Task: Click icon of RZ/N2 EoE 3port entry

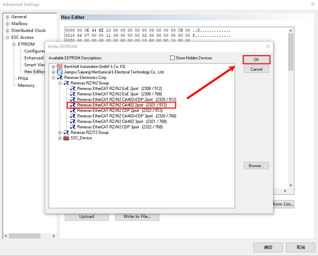Action: pyautogui.click(x=73, y=94)
